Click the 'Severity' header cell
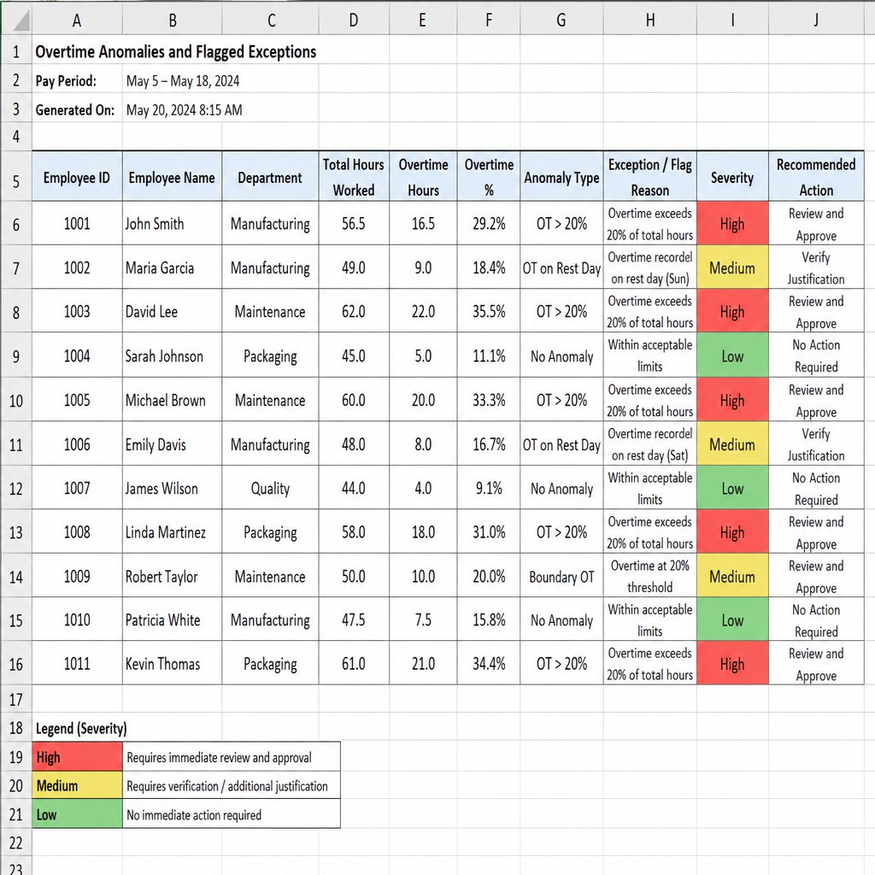The height and width of the screenshot is (875, 875). coord(732,176)
